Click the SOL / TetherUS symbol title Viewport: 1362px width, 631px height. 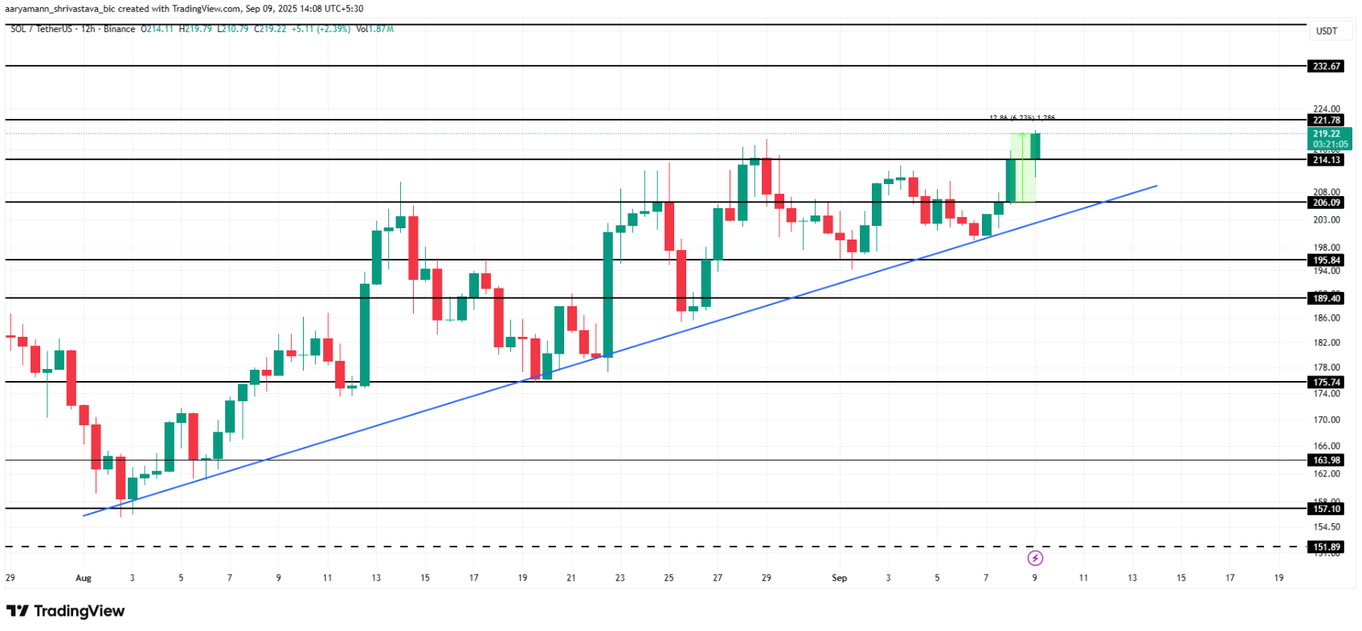click(x=42, y=29)
